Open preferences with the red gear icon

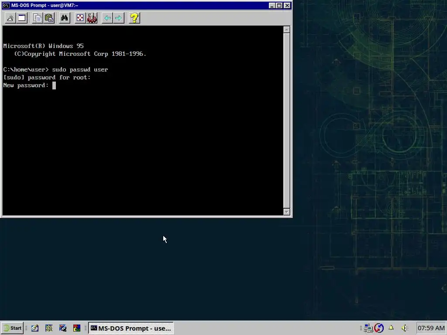92,18
